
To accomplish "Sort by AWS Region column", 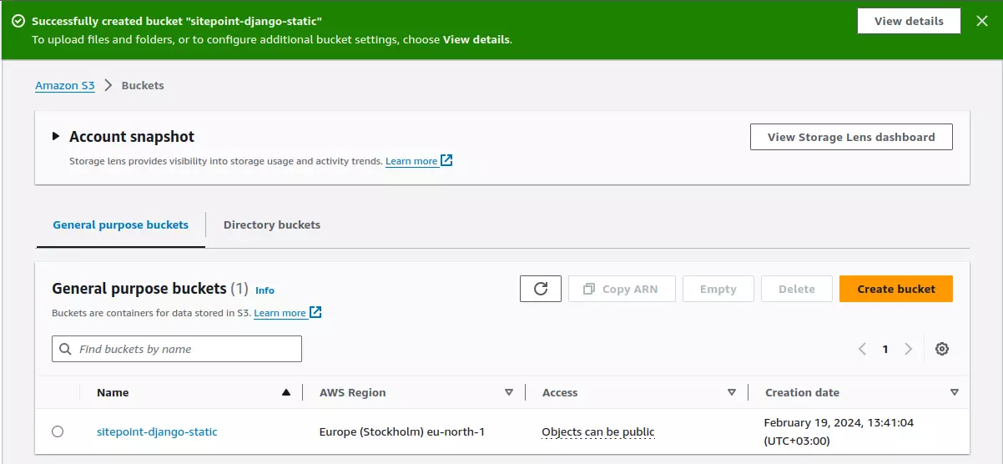I will click(x=509, y=392).
